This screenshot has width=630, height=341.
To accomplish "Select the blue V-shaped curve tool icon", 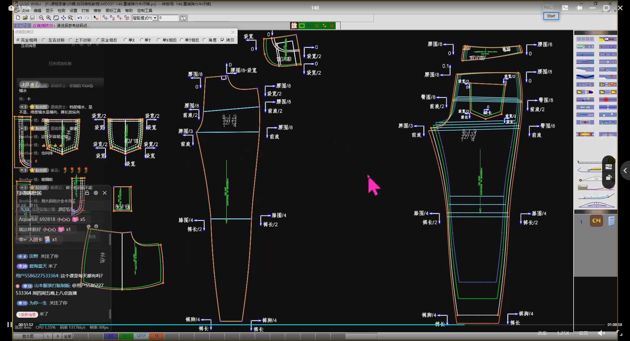I will [585, 77].
